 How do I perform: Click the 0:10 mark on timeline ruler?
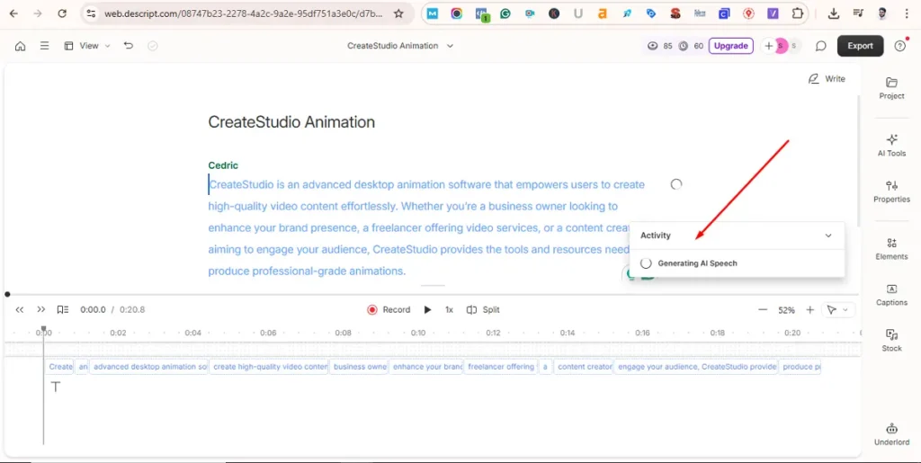pos(418,333)
